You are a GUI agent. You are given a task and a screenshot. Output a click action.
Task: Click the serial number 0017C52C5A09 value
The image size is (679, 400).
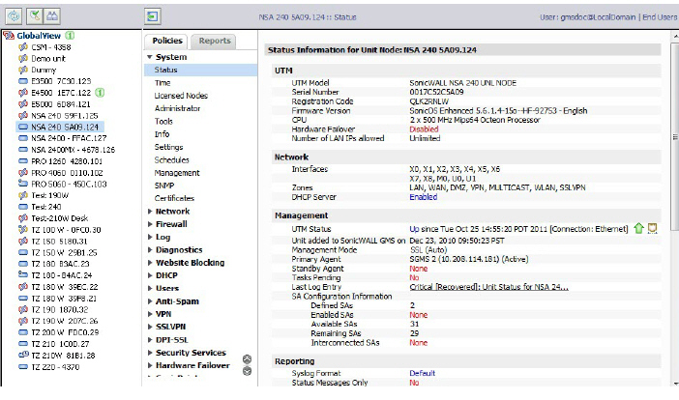pyautogui.click(x=436, y=92)
